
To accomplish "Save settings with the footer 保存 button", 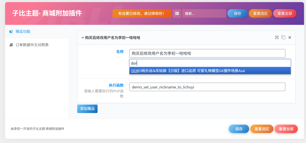I will coord(239,129).
